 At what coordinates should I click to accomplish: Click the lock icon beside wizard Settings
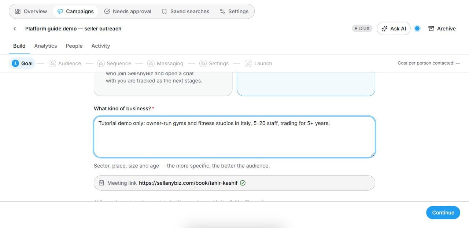point(203,63)
